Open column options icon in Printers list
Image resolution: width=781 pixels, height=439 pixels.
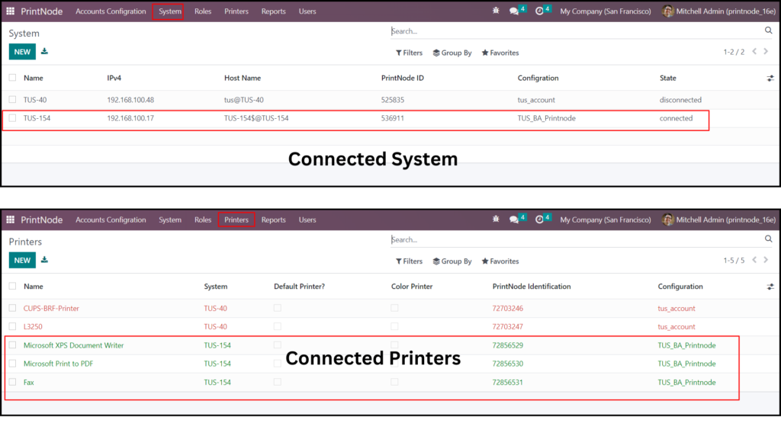tap(770, 287)
